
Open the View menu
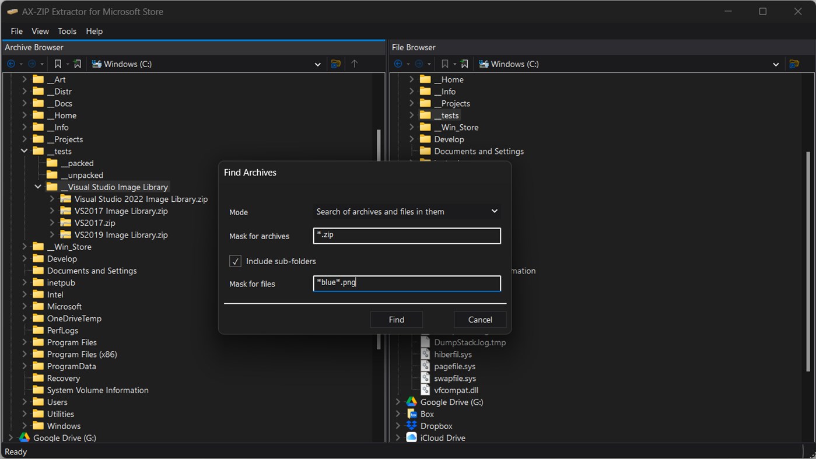tap(40, 31)
